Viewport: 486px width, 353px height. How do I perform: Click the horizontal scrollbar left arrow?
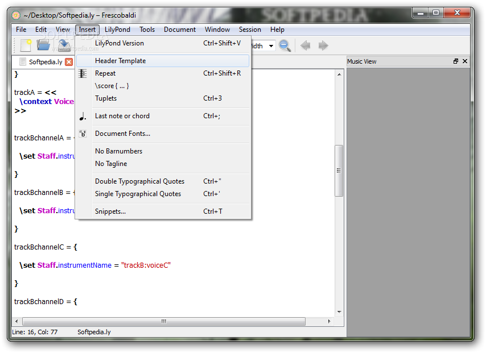(17, 321)
